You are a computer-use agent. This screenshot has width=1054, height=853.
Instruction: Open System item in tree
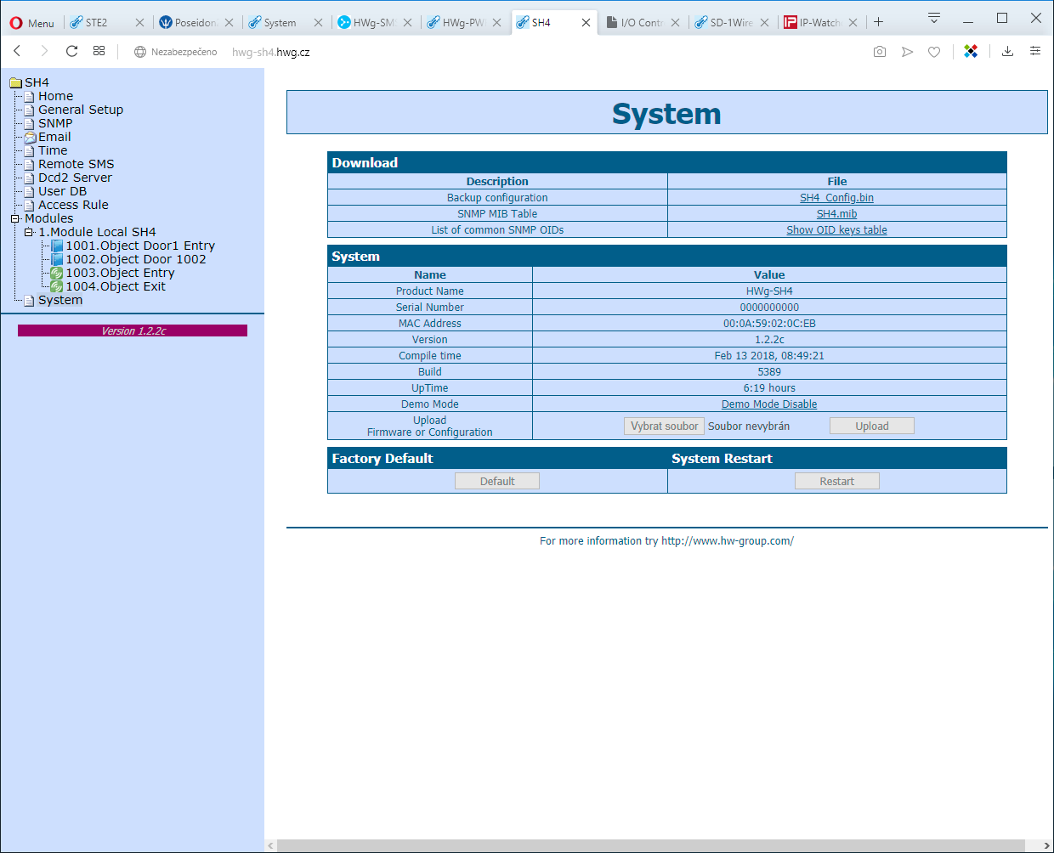click(60, 300)
